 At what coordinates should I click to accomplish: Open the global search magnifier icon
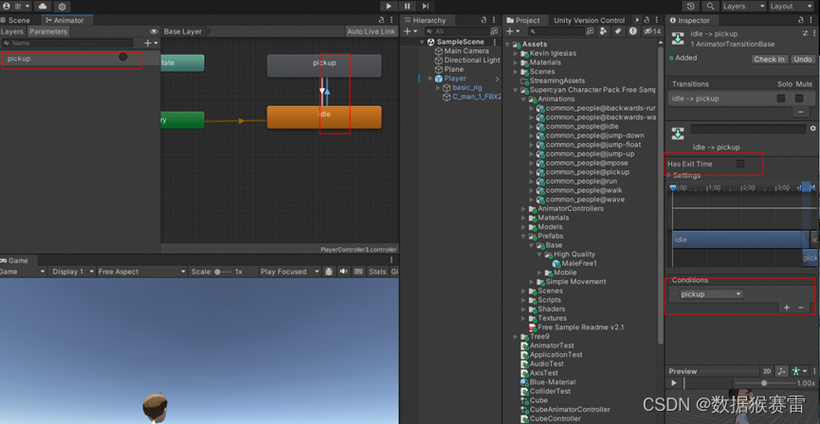(710, 7)
